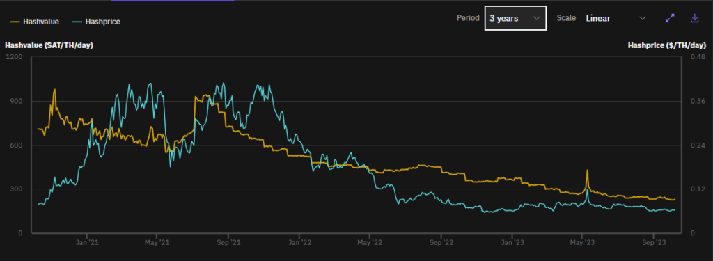
Task: Click the May '23 axis label
Action: (x=583, y=242)
